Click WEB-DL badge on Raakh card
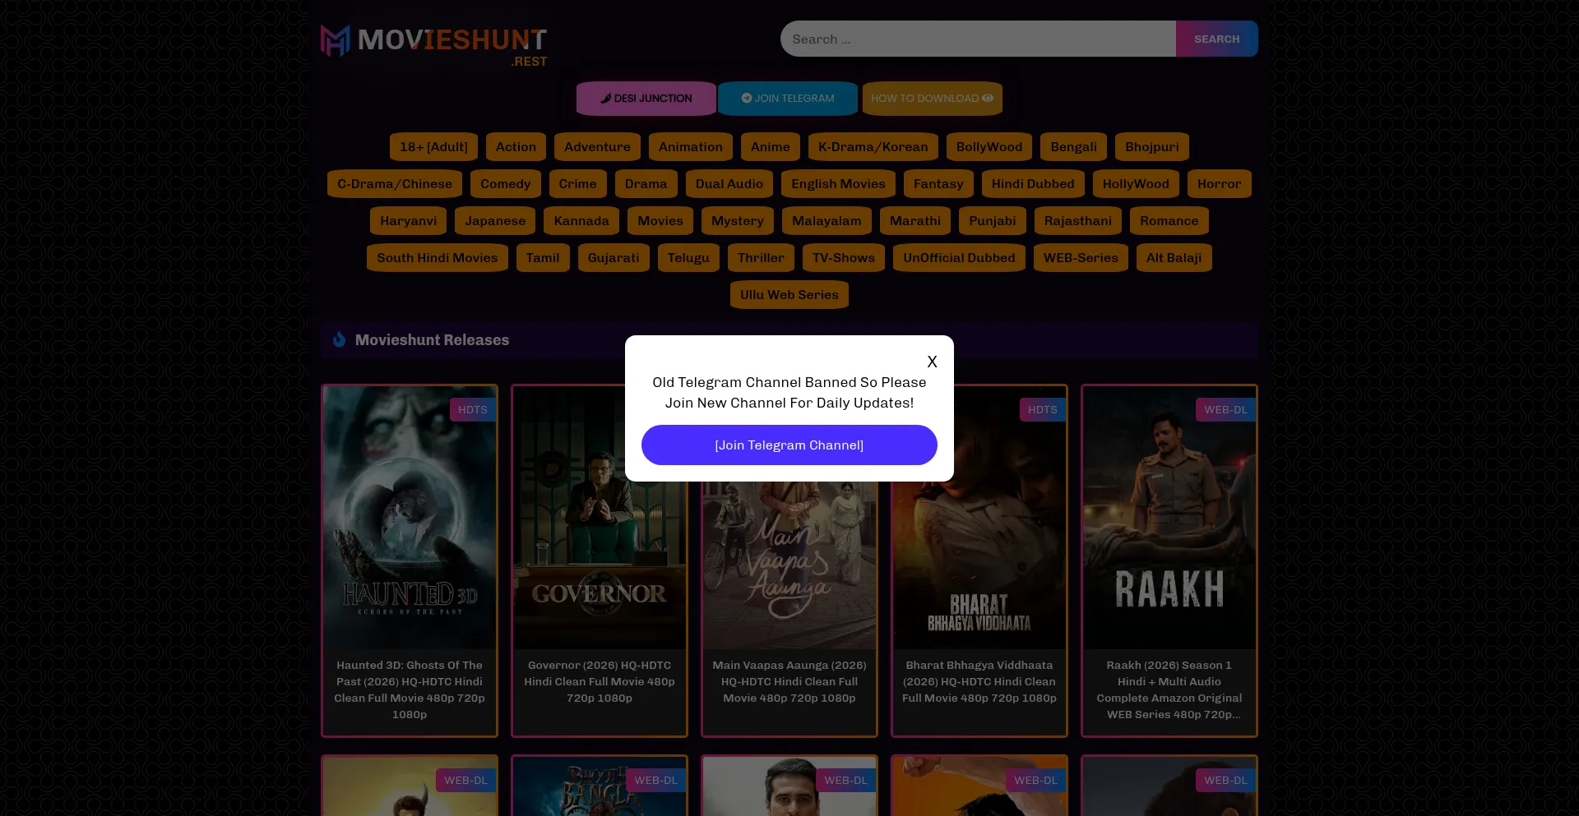Image resolution: width=1579 pixels, height=816 pixels. pyautogui.click(x=1225, y=410)
